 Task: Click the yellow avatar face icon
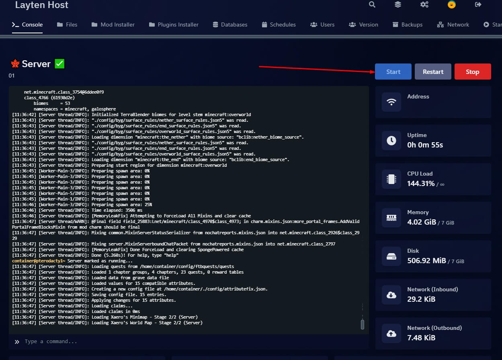[x=451, y=5]
